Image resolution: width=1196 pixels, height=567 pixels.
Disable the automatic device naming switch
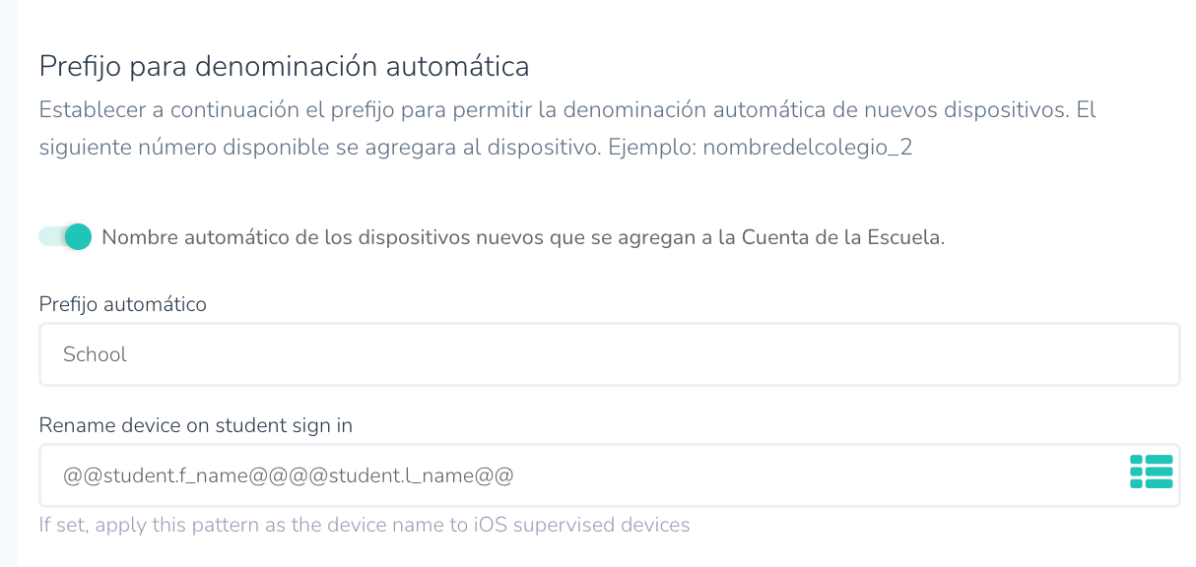coord(65,237)
